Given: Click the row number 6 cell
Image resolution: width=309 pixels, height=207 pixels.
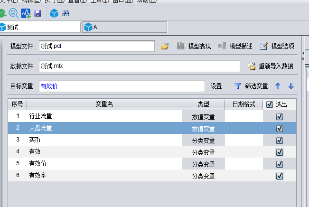Looking at the screenshot, I should point(18,175).
